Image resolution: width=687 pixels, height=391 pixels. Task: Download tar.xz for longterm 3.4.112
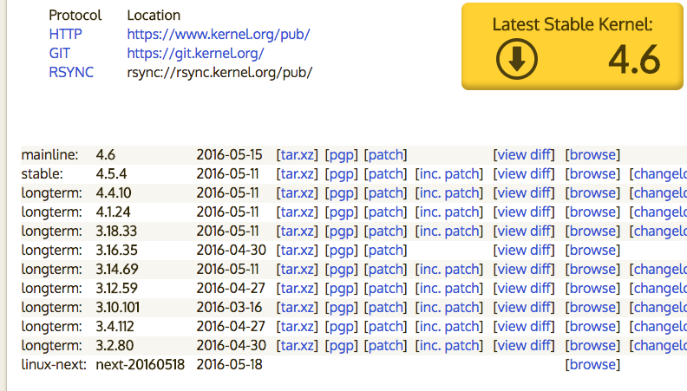pyautogui.click(x=297, y=326)
